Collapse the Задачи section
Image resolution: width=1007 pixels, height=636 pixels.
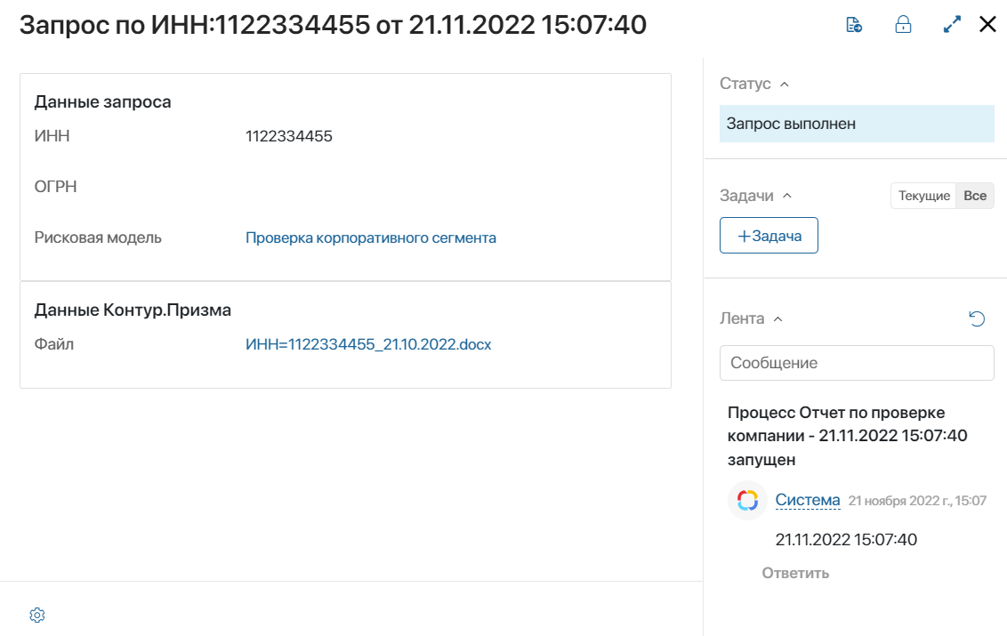(x=787, y=196)
